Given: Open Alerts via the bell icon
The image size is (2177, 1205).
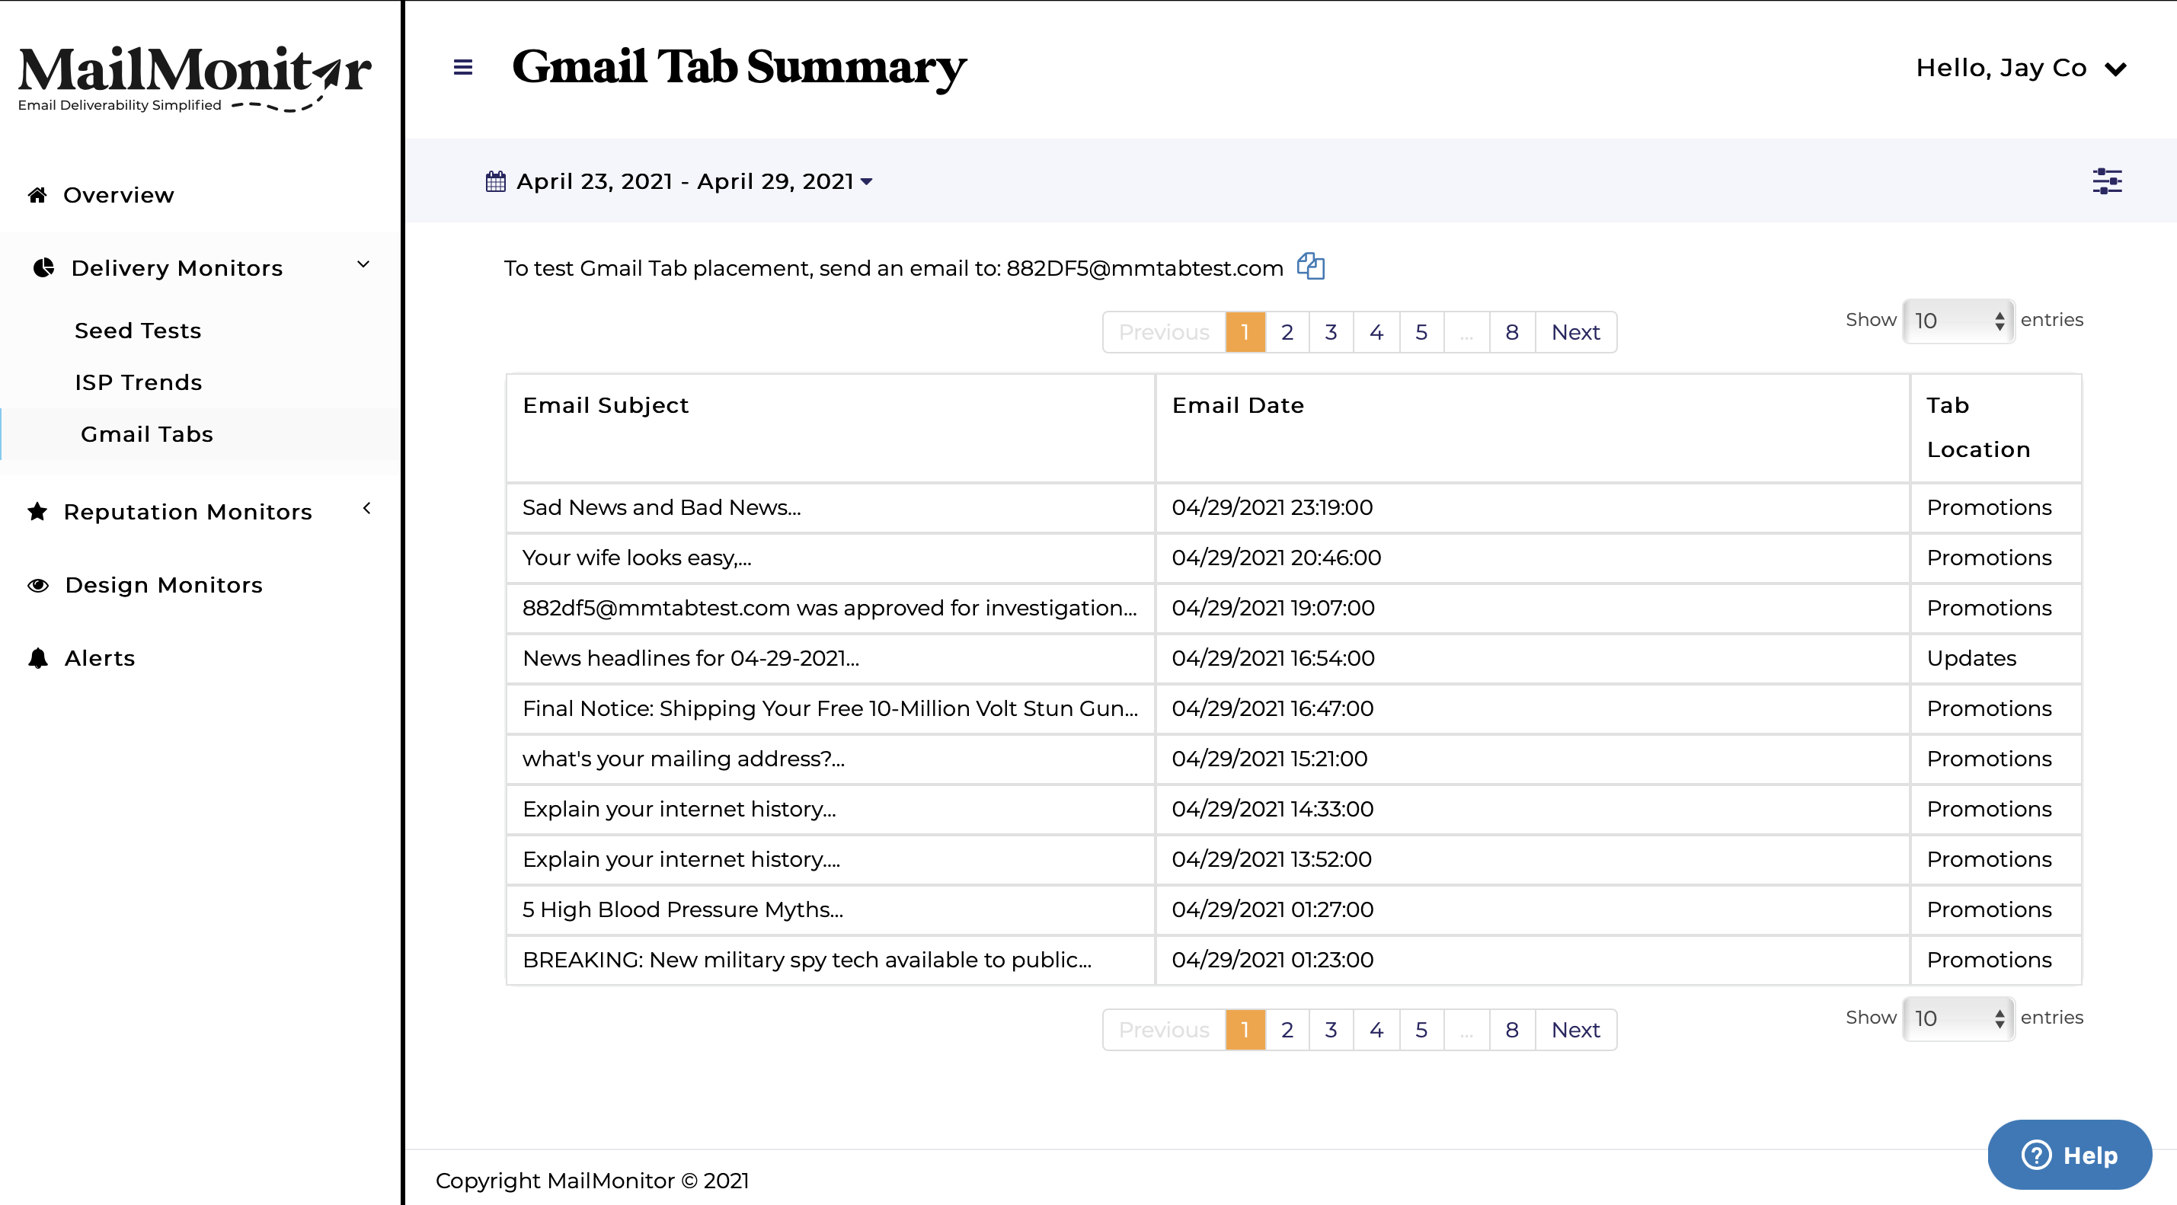Looking at the screenshot, I should click(37, 657).
